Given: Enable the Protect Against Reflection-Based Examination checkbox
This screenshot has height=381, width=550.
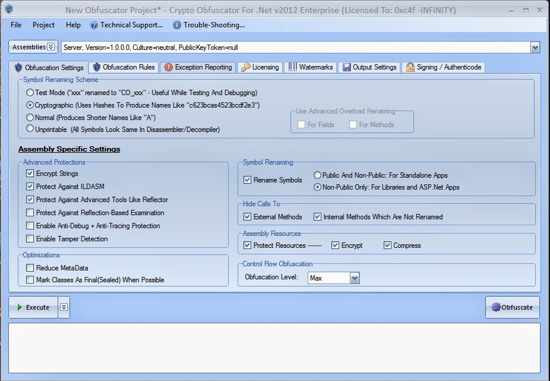Looking at the screenshot, I should (x=30, y=213).
